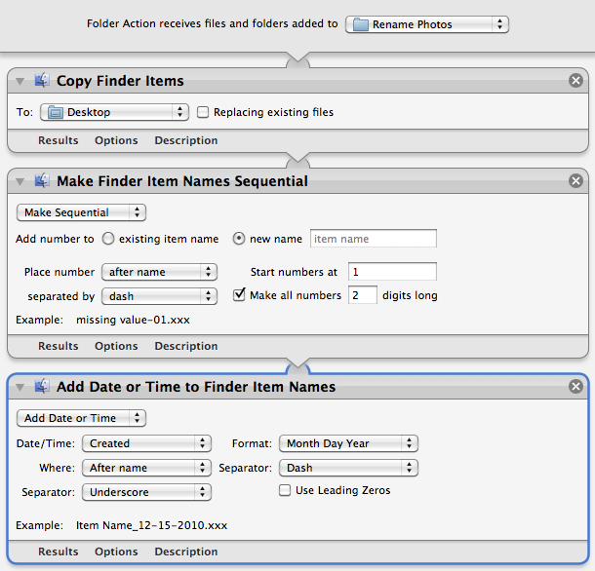Click the Make Finder Item Names Sequential title
595x571 pixels.
pos(182,181)
